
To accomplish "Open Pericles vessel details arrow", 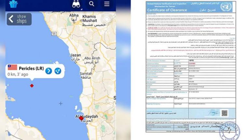I will click(48, 71).
